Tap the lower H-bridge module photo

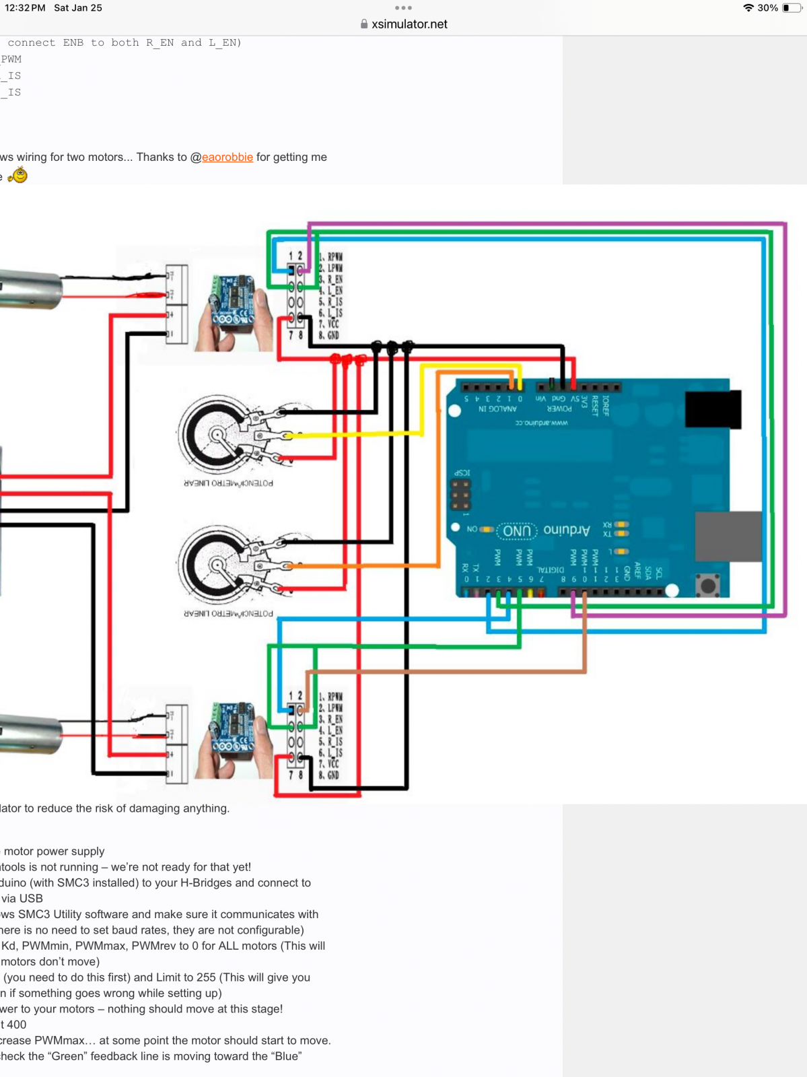[234, 740]
